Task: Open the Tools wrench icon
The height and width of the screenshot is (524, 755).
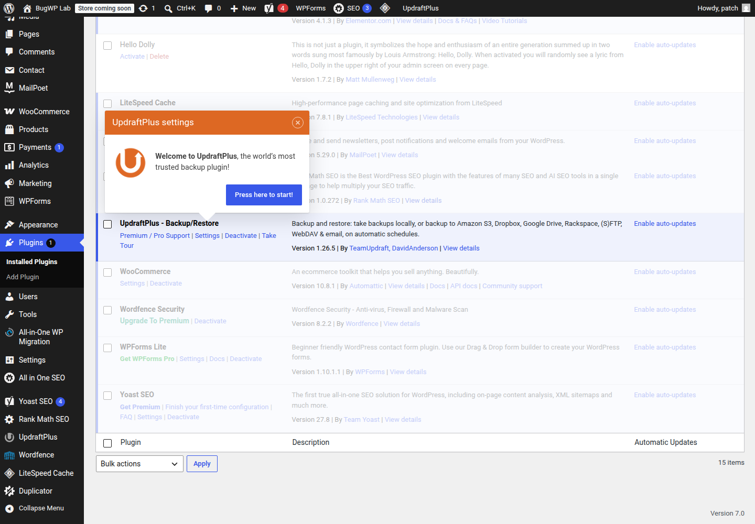Action: pos(9,314)
